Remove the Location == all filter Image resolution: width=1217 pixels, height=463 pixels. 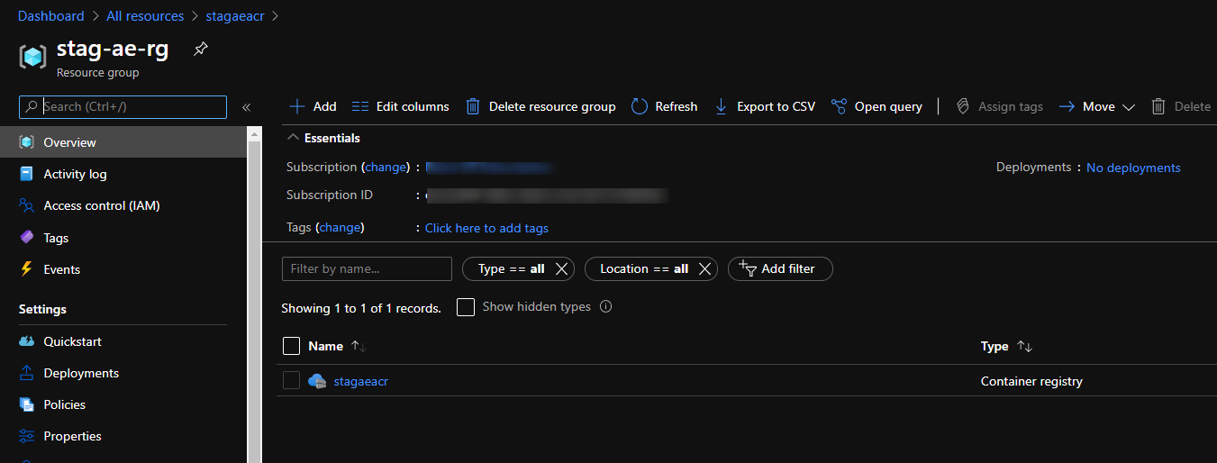click(x=705, y=268)
